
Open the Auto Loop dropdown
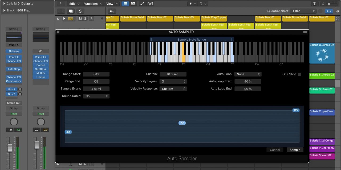click(248, 74)
